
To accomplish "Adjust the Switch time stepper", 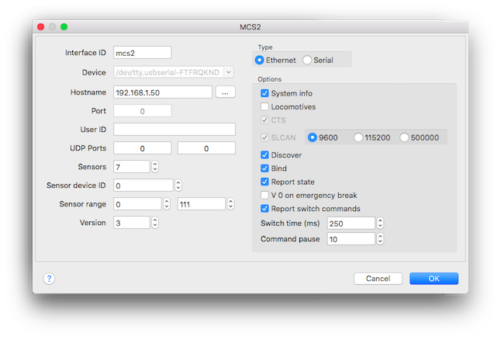I will (x=379, y=223).
